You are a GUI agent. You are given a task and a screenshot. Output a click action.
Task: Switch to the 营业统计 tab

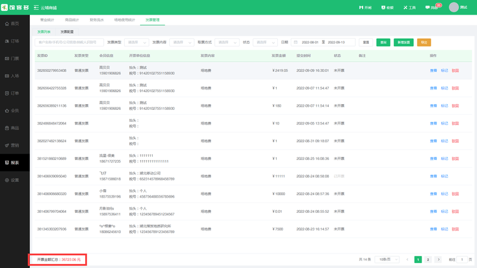coord(47,20)
